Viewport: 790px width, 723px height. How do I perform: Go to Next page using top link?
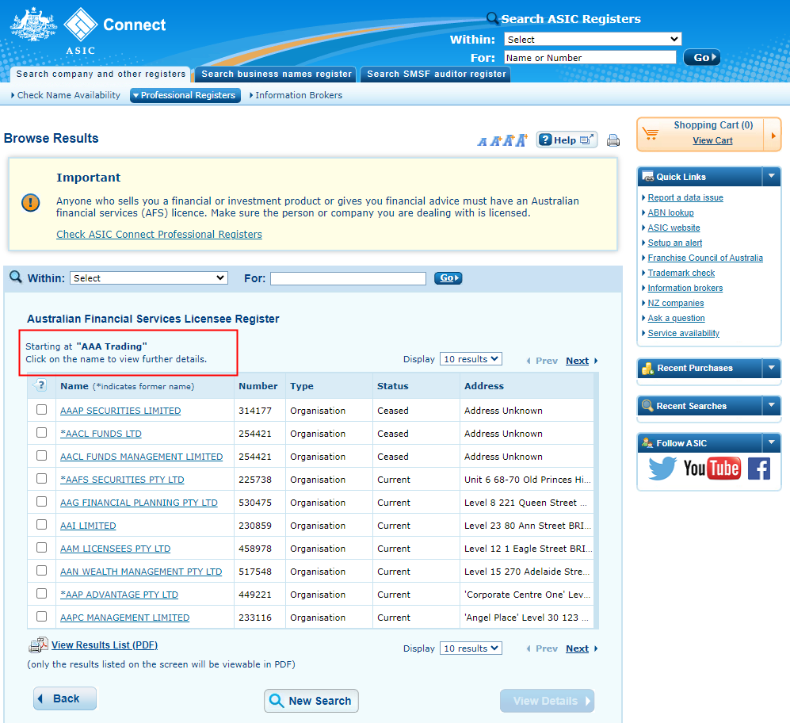[577, 361]
